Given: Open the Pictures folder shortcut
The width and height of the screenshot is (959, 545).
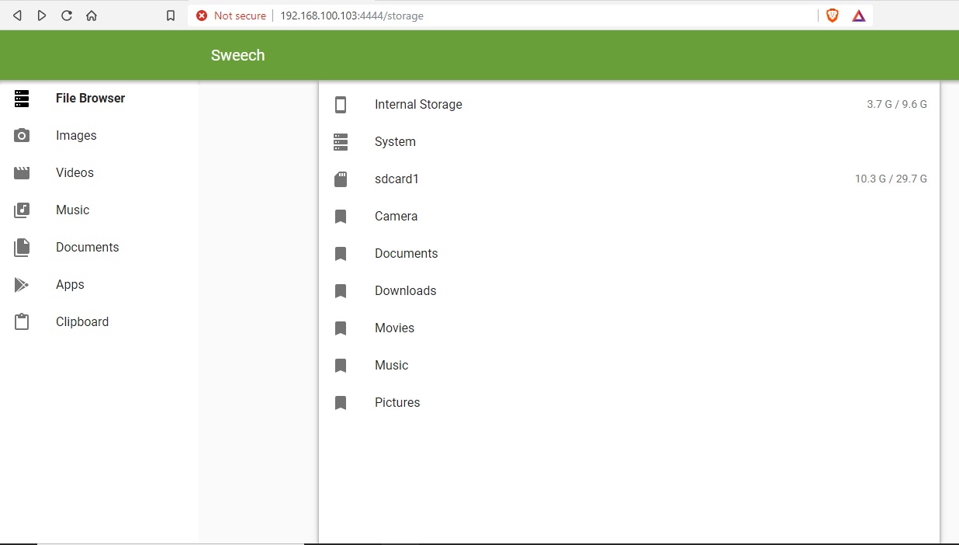Looking at the screenshot, I should (629, 403).
